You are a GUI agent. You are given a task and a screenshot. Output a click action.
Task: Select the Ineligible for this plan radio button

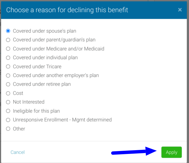coord(8,111)
